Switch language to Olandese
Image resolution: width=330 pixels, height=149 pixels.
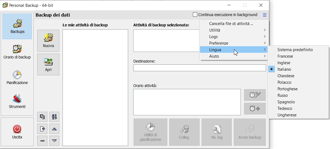click(x=298, y=76)
